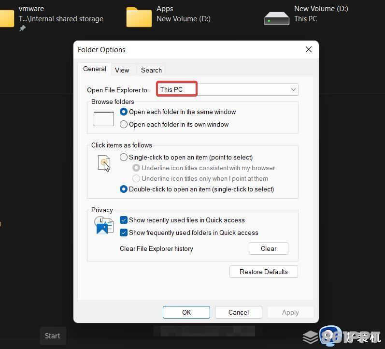Click the pin icon under vmware
The width and height of the screenshot is (385, 349).
point(22,28)
